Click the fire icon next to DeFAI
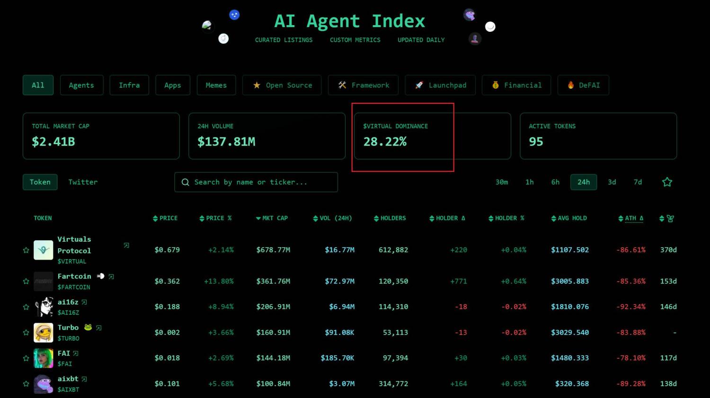Screen dimensions: 710x398 (571, 85)
